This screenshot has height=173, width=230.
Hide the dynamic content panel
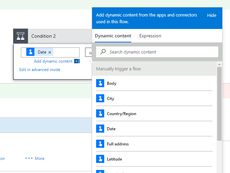211,15
